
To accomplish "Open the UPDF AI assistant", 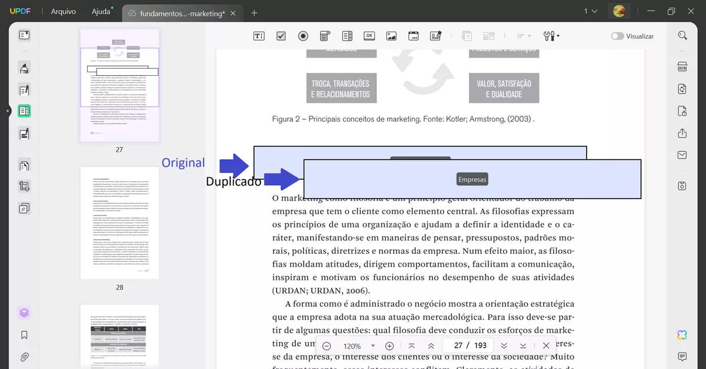I will [681, 334].
